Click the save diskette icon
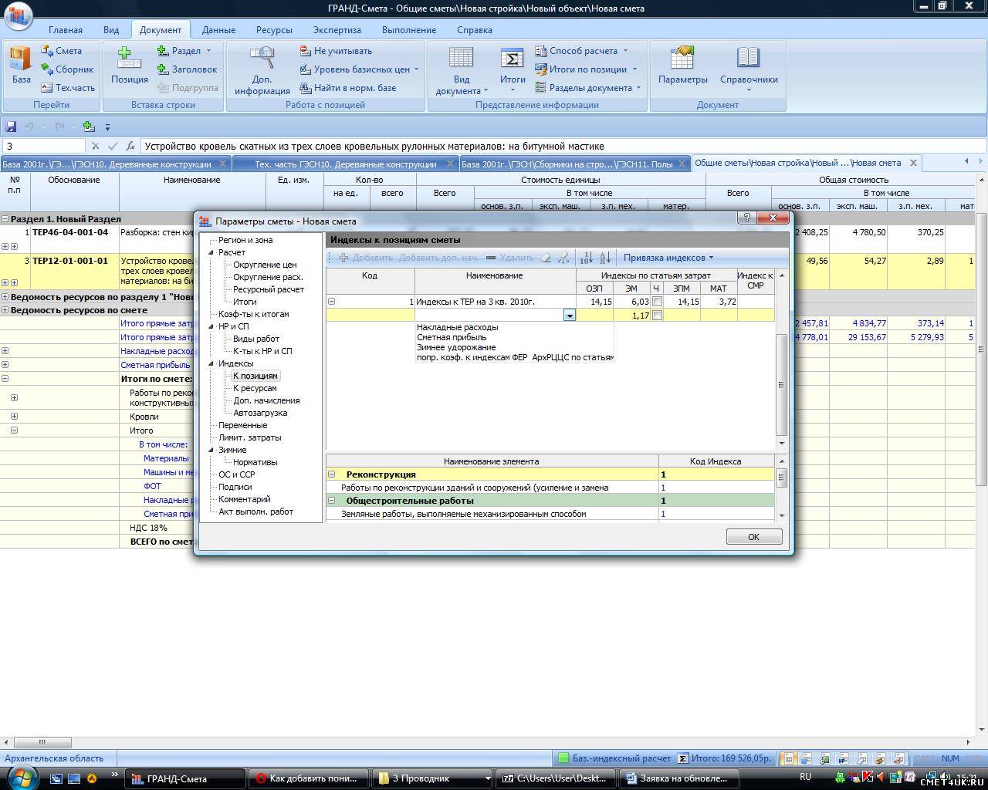 (11, 127)
